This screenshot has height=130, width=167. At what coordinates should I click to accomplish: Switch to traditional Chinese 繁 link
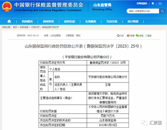(153, 3)
